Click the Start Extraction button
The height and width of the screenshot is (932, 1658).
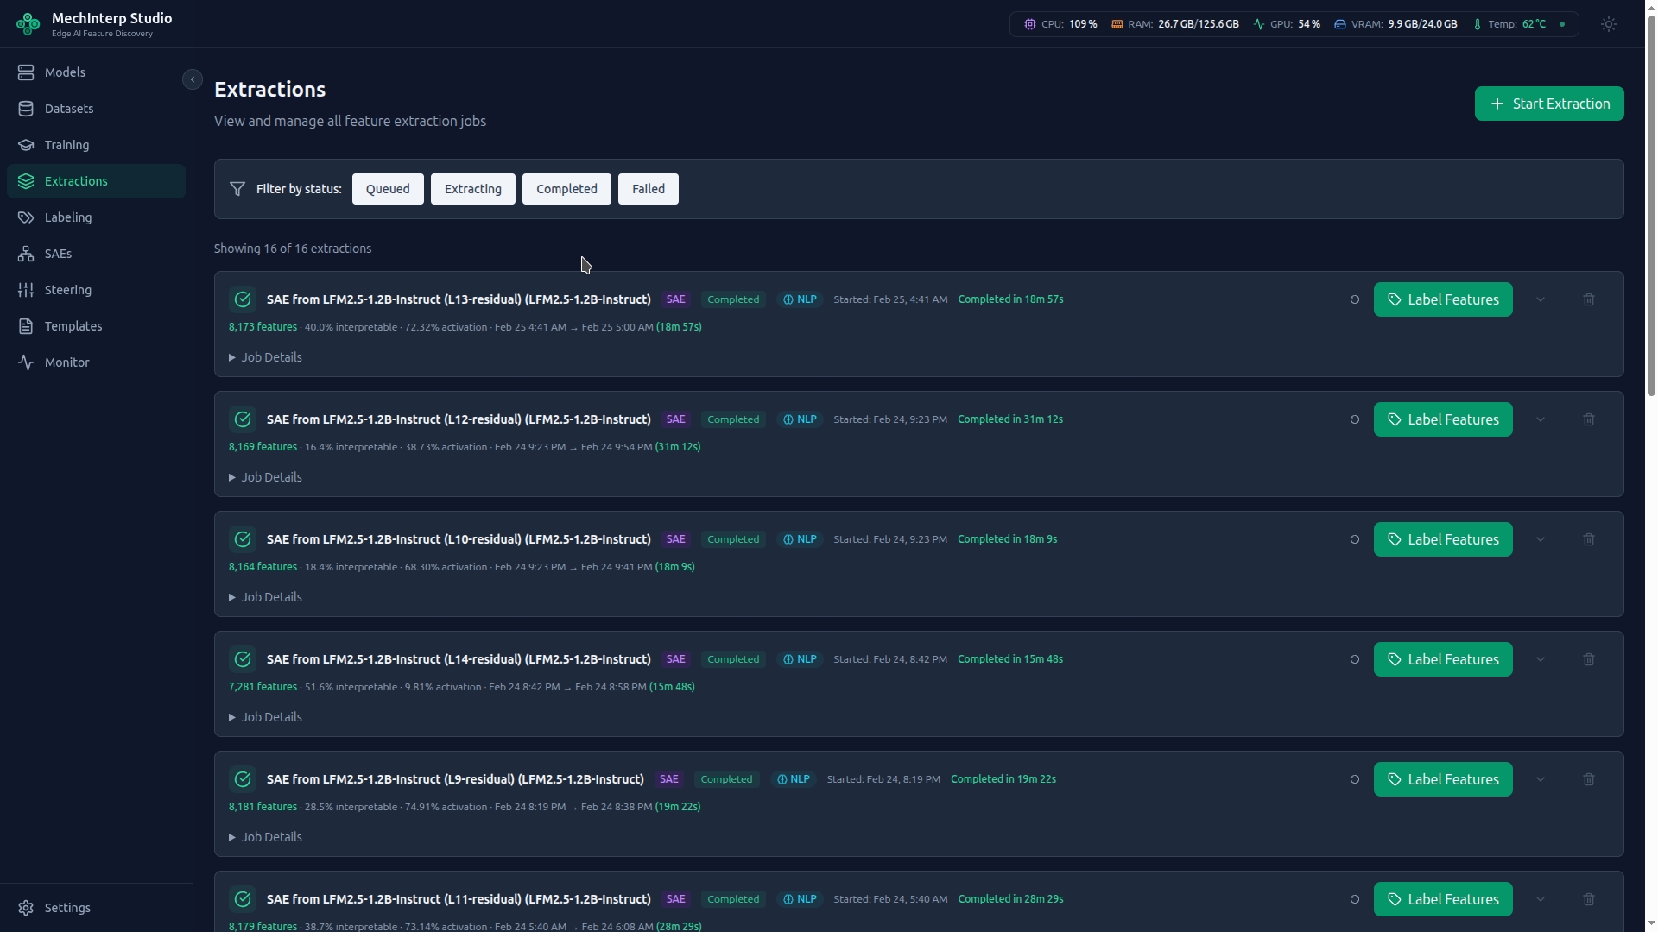coord(1549,104)
